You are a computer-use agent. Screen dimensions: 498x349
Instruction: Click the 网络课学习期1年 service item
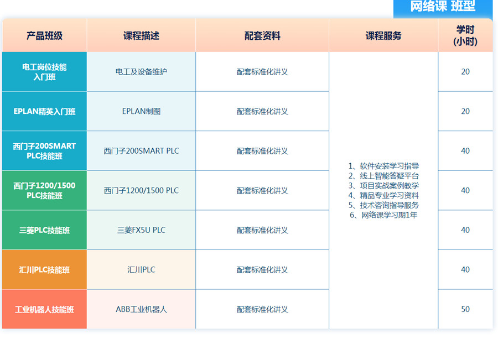pos(383,215)
